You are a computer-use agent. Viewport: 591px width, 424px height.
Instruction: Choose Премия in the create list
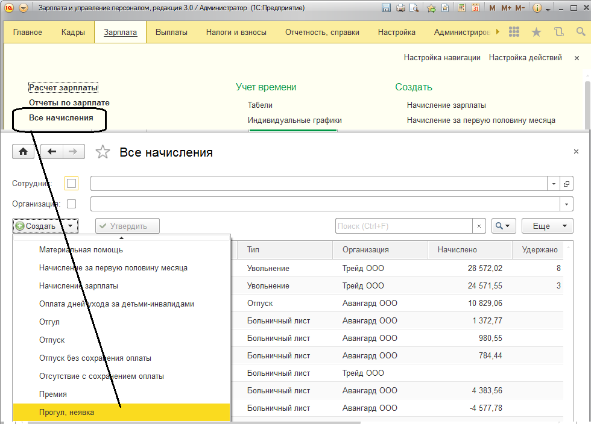coord(53,394)
